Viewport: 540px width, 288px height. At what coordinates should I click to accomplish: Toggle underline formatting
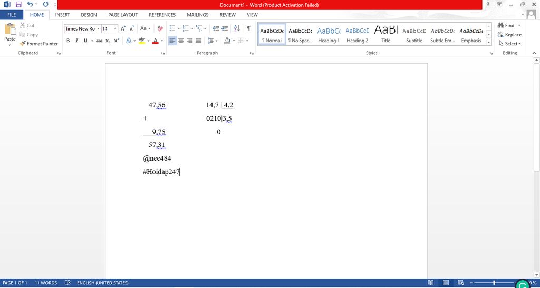pos(85,41)
